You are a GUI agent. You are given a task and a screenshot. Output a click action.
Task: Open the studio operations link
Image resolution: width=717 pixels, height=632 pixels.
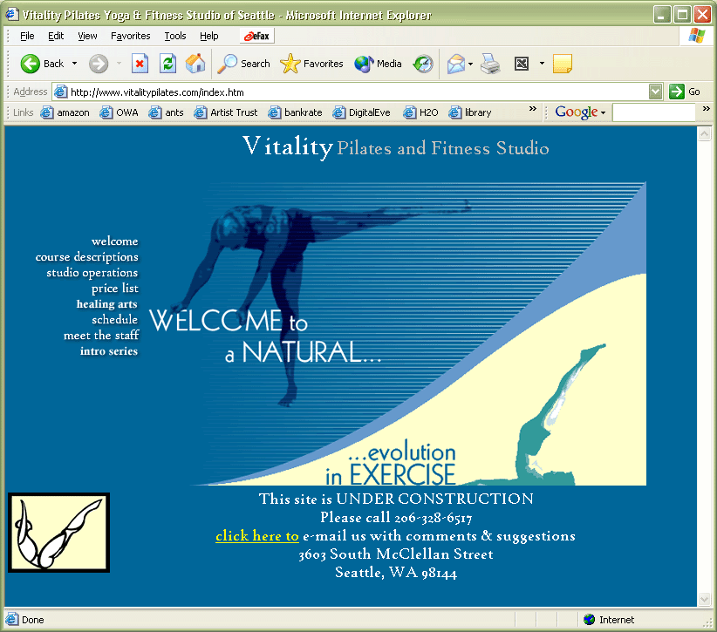click(x=92, y=272)
